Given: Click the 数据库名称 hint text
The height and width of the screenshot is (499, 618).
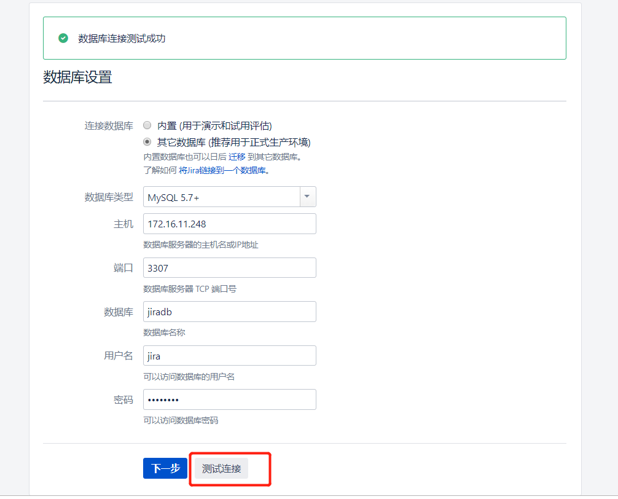Looking at the screenshot, I should [164, 332].
